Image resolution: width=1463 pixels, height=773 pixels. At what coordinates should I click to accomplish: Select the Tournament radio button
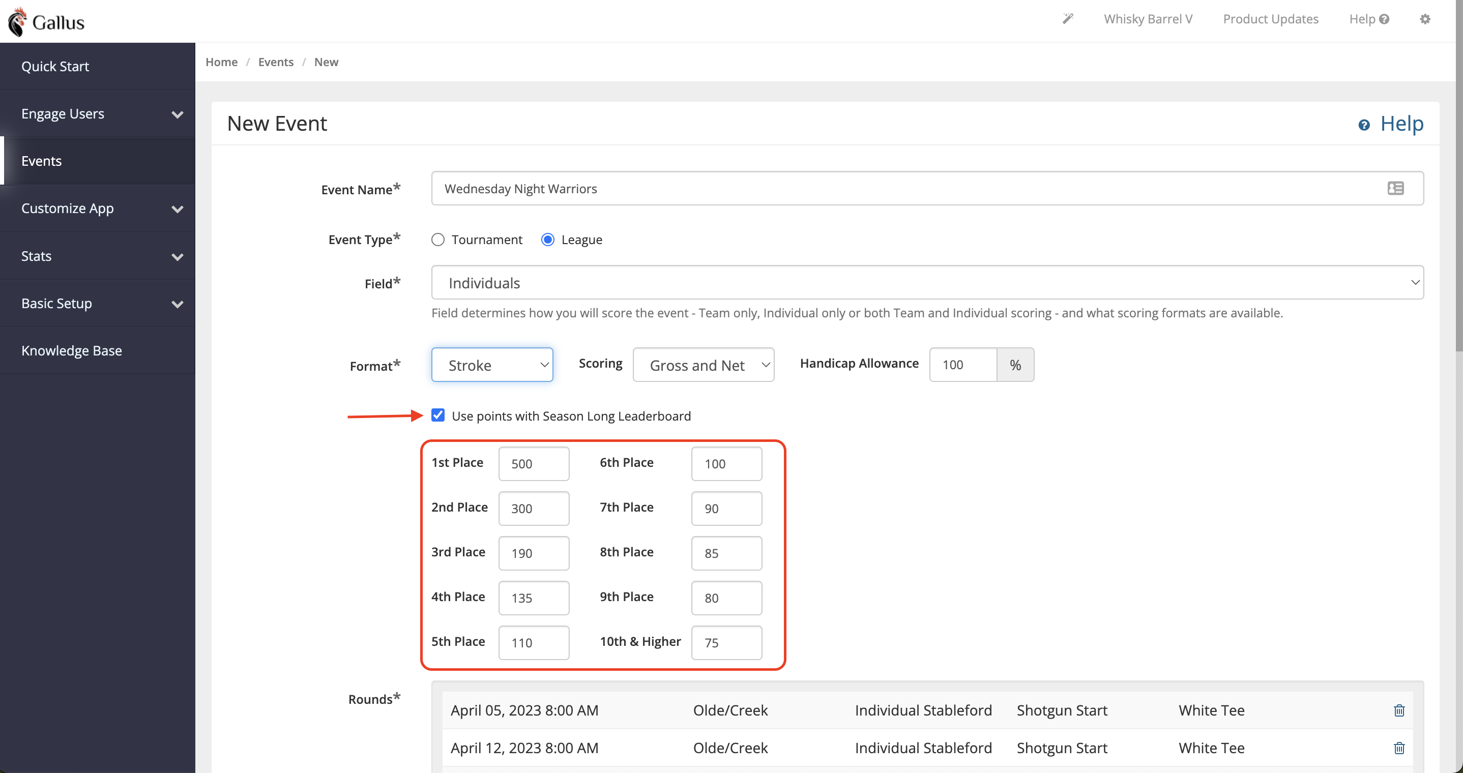[x=437, y=240]
